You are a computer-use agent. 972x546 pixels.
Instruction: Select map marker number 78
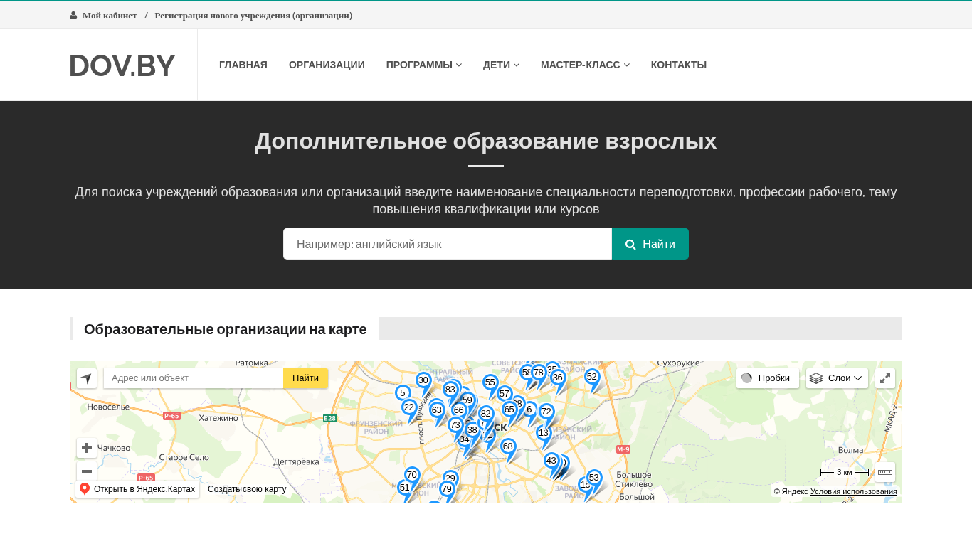539,373
